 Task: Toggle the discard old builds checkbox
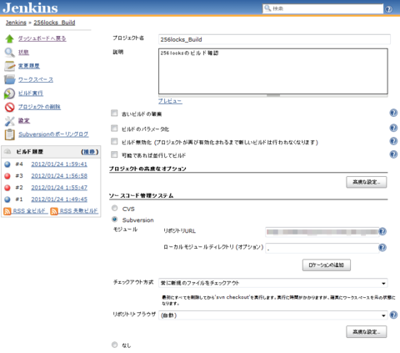114,113
